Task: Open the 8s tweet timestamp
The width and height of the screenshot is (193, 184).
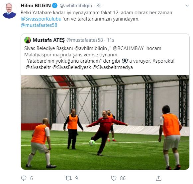Action: coord(99,6)
